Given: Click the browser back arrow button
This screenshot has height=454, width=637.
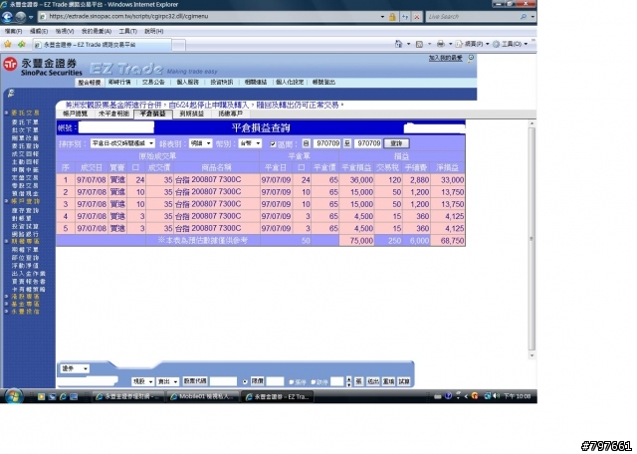Looking at the screenshot, I should 7,17.
